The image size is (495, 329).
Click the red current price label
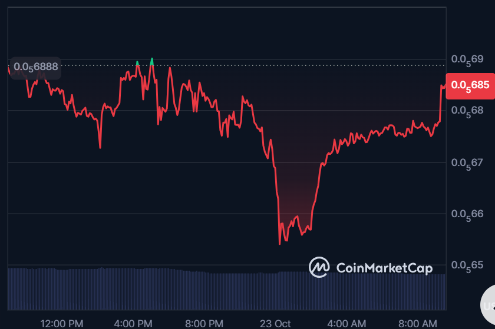click(x=470, y=85)
